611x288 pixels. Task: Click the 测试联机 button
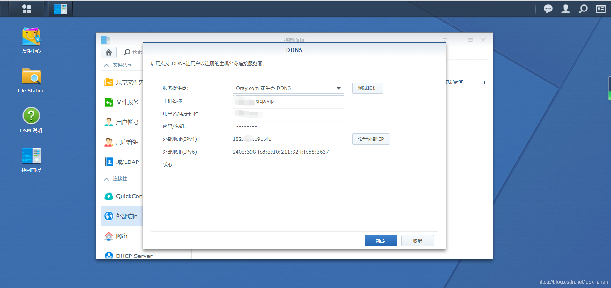(368, 88)
